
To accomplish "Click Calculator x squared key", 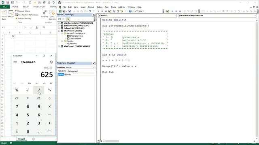I will click(39, 90).
